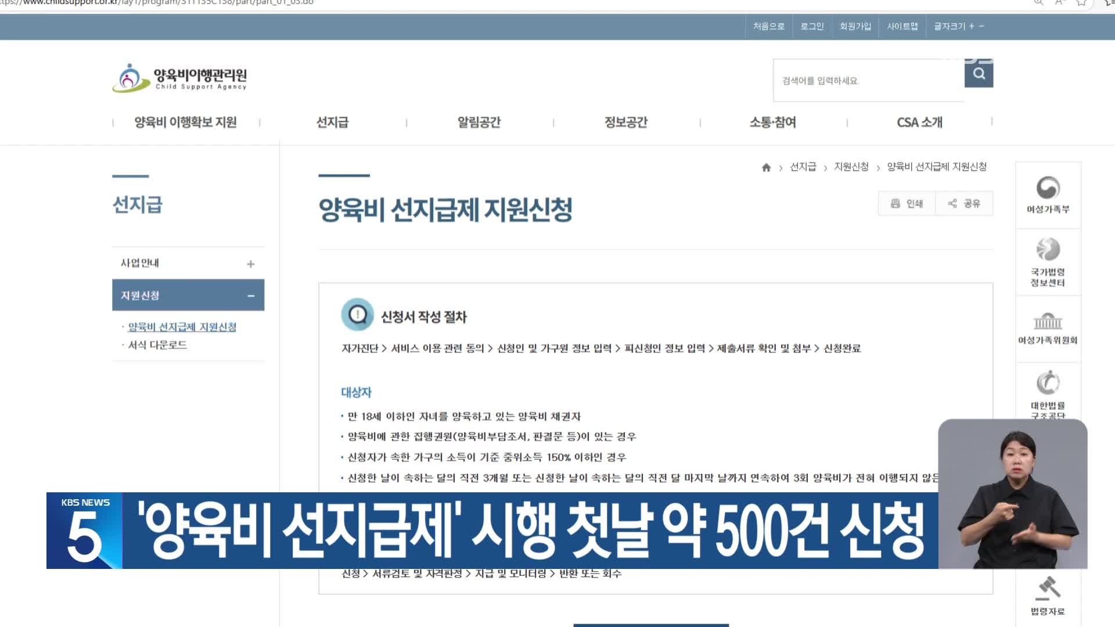
Task: Click the 선지급 breadcrumb link
Action: click(x=803, y=167)
